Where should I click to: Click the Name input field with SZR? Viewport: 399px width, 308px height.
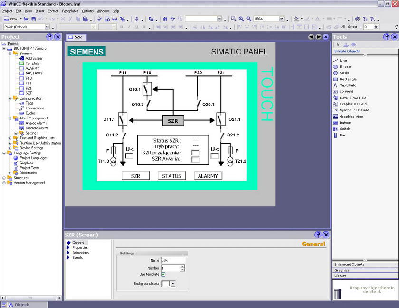tap(173, 260)
